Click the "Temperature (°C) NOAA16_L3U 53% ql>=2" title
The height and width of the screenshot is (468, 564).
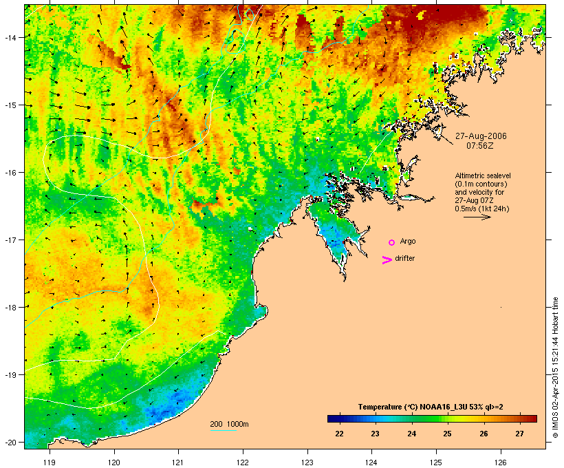[x=431, y=407]
